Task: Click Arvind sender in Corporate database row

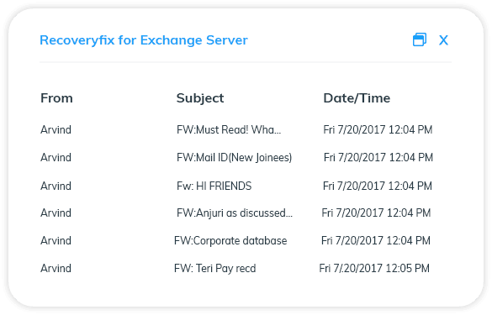Action: 56,241
